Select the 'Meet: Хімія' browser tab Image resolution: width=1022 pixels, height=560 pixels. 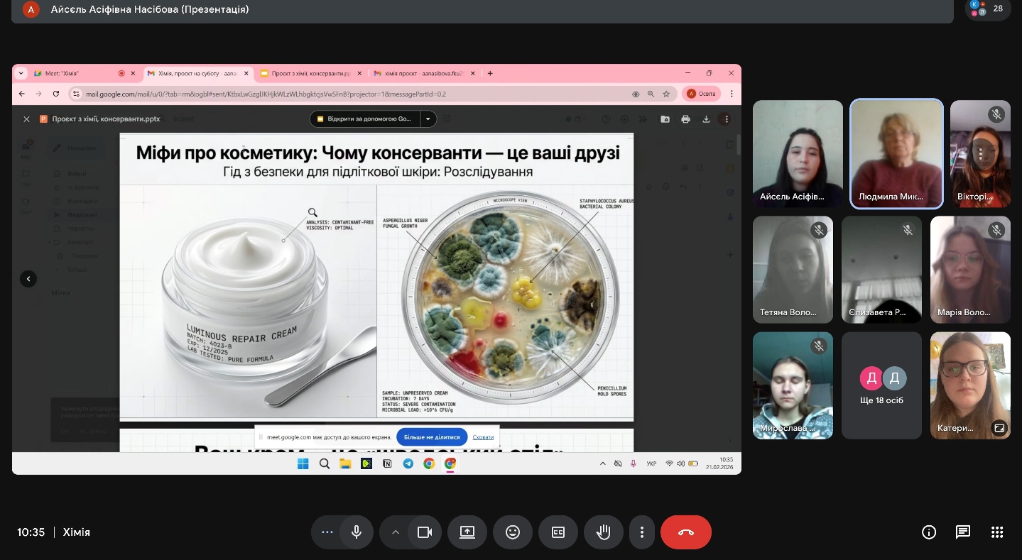pos(73,73)
